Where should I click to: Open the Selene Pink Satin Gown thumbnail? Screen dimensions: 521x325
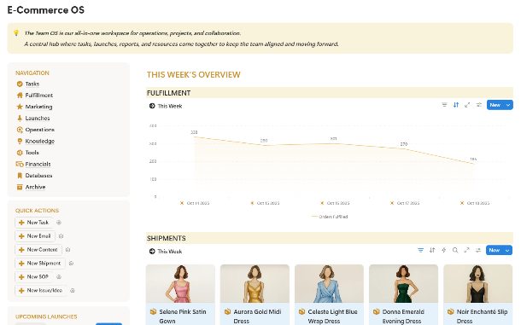click(x=180, y=283)
